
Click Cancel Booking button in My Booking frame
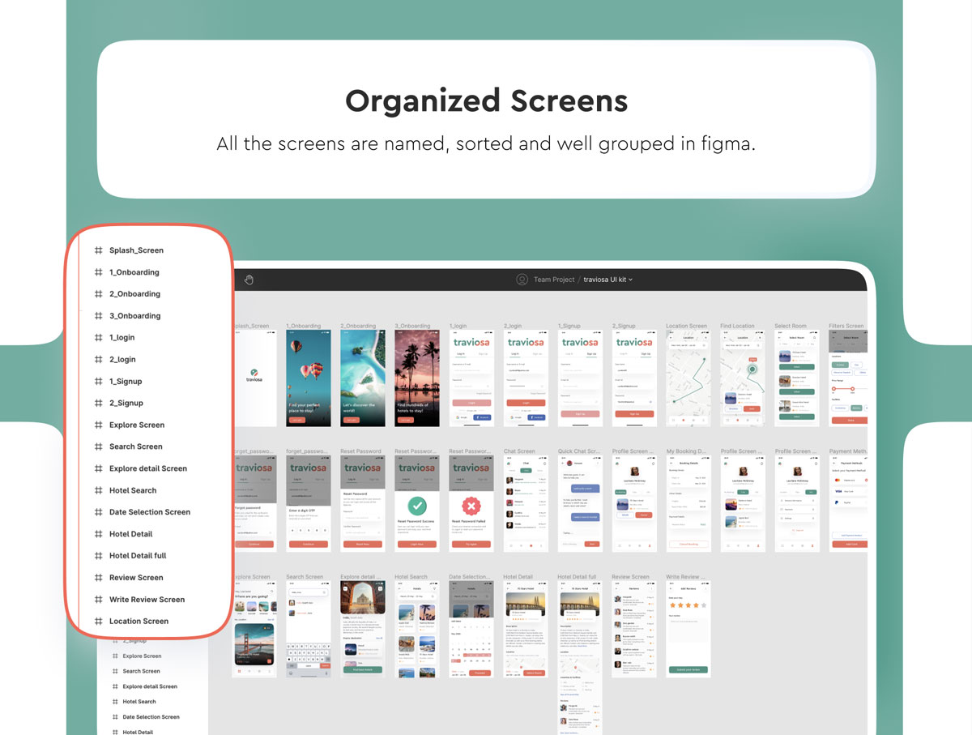(x=688, y=545)
